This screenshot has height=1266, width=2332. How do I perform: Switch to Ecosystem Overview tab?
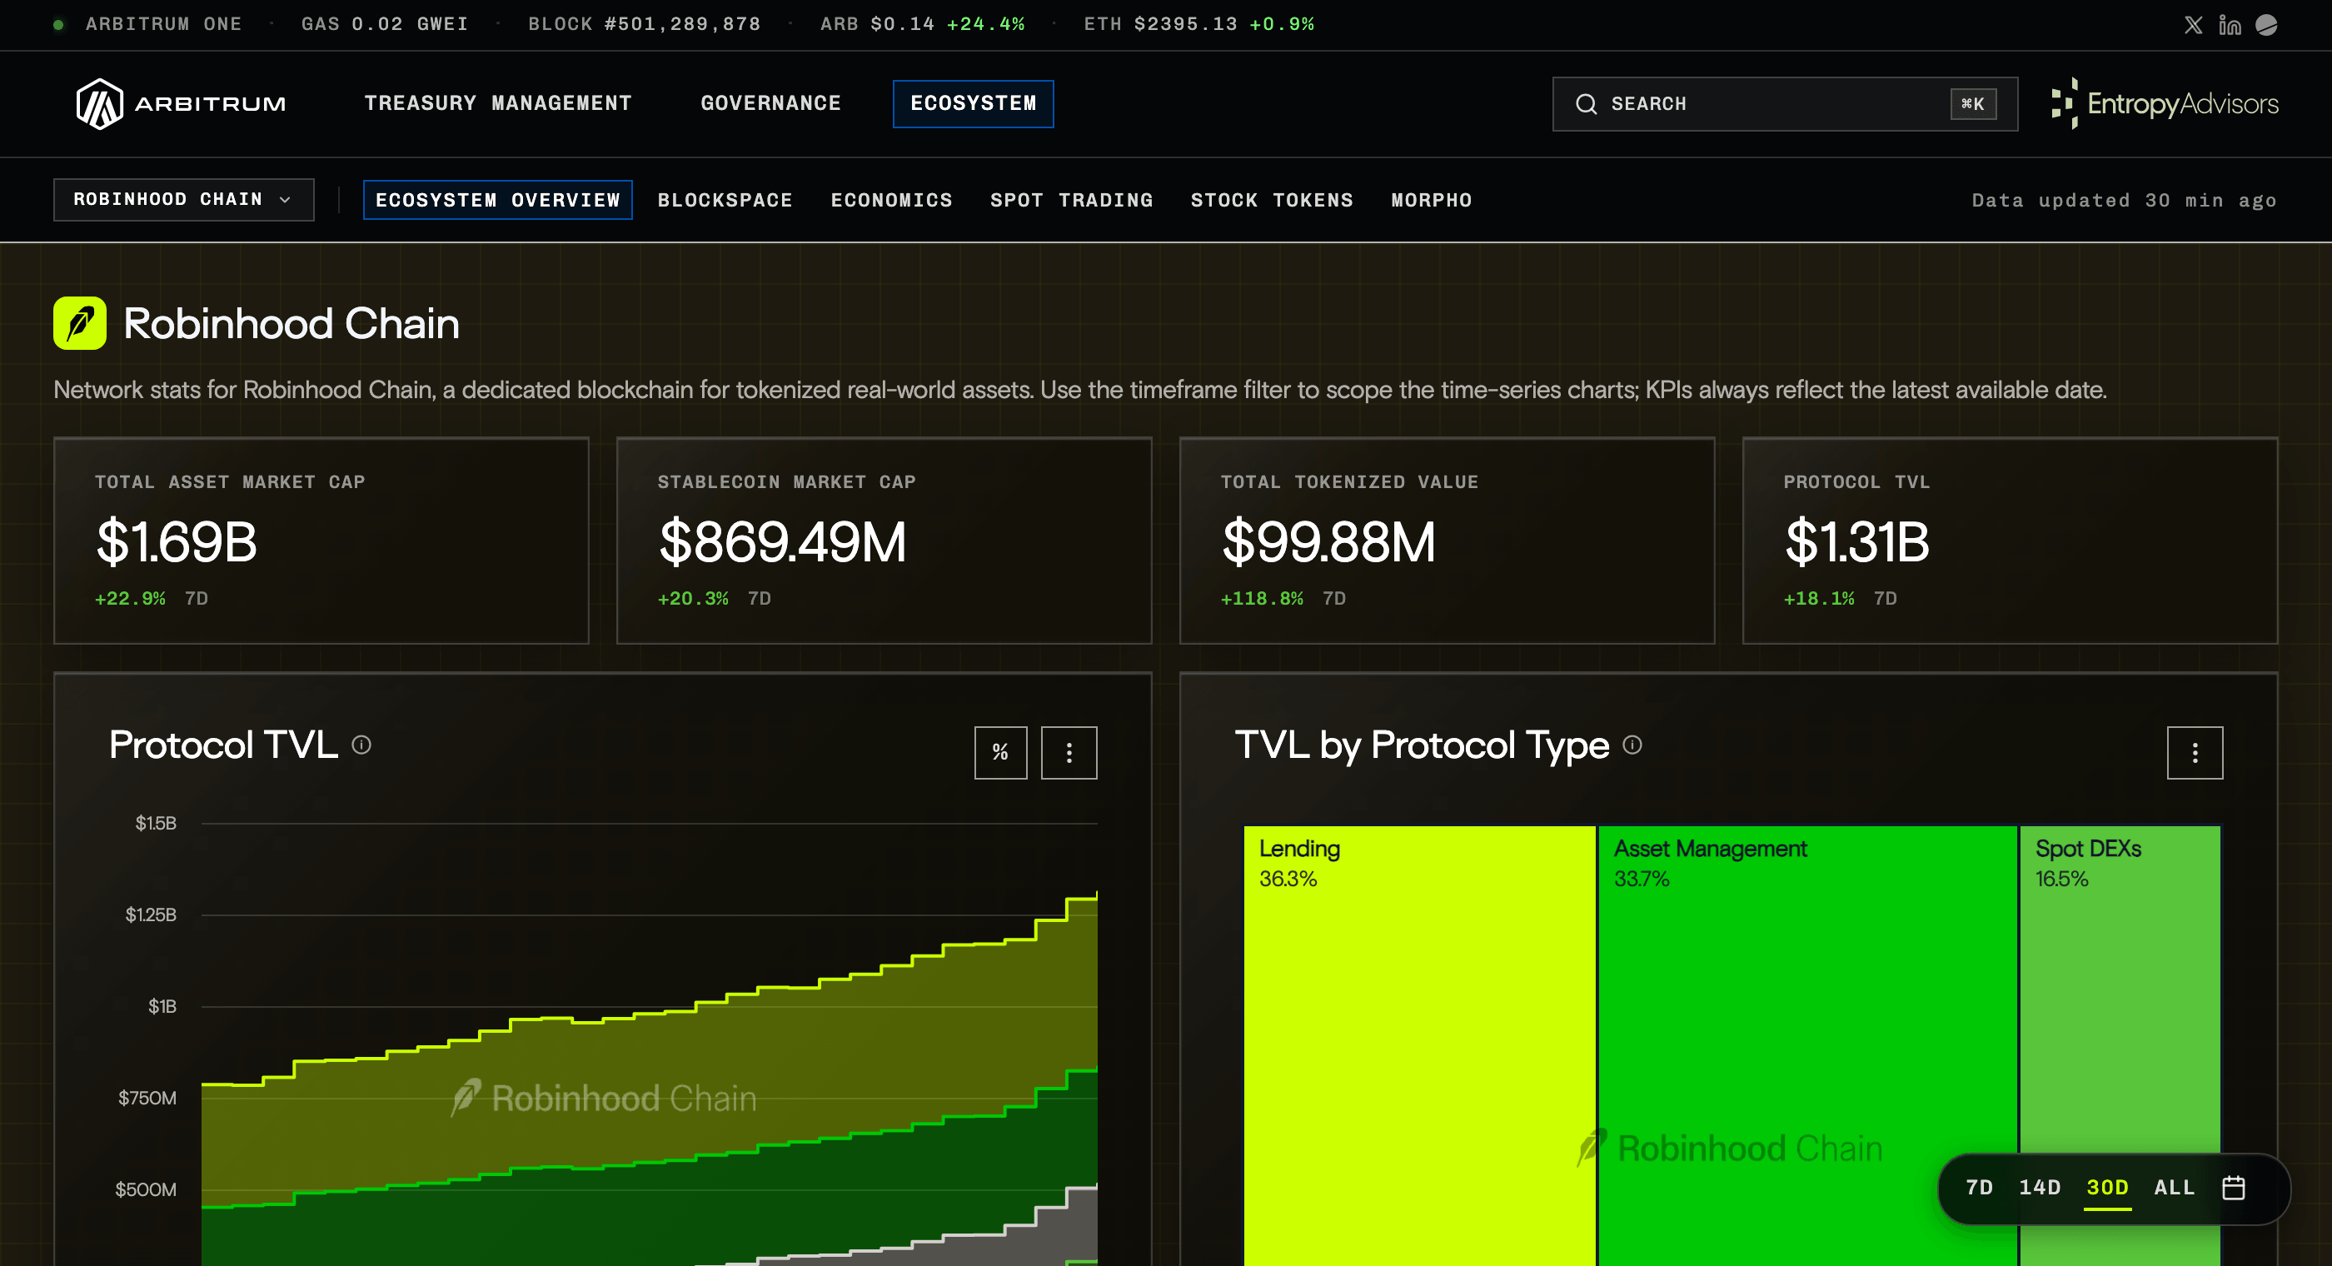497,200
